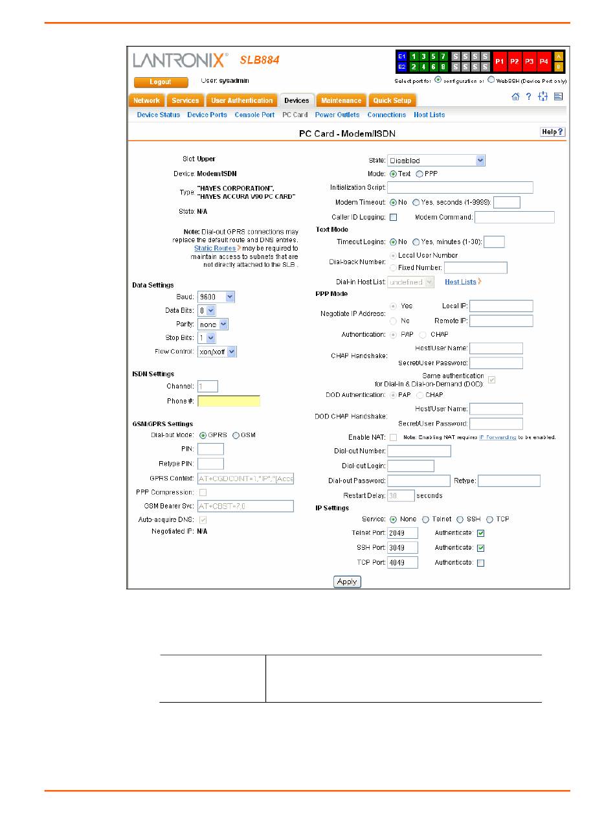Open the Stop Bits dropdown

[x=207, y=338]
